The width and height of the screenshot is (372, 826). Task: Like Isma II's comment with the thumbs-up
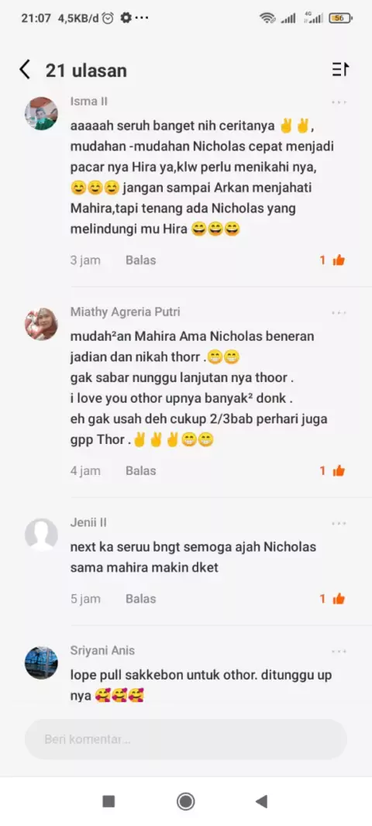tap(339, 260)
